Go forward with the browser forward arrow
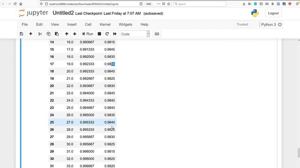 pos(9,4)
